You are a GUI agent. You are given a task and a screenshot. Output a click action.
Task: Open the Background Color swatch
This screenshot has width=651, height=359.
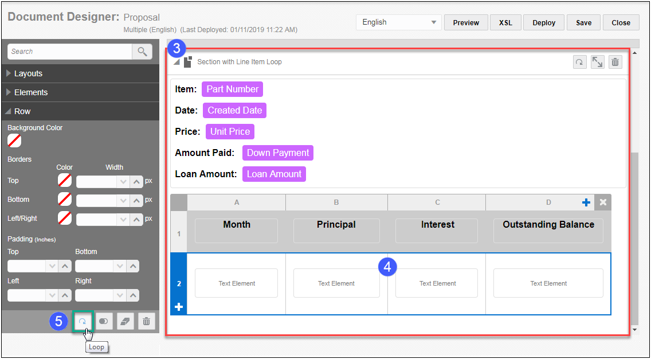coord(14,141)
